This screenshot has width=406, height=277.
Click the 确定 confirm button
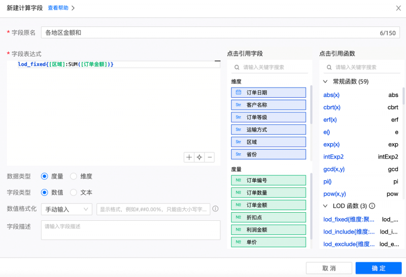tap(378, 268)
